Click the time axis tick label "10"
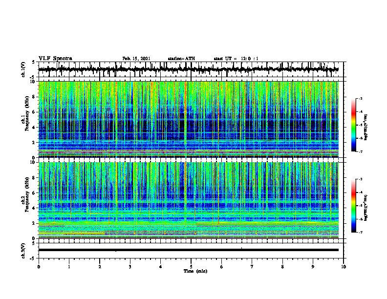The image size is (387, 299). pyautogui.click(x=344, y=267)
